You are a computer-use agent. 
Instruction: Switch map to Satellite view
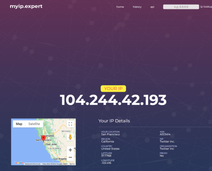(34, 124)
